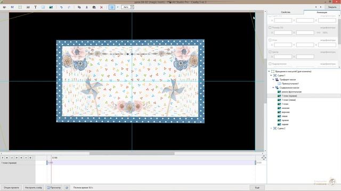Switch to the Анимация tab
Viewport: 341px width, 191px height.
(x=322, y=12)
